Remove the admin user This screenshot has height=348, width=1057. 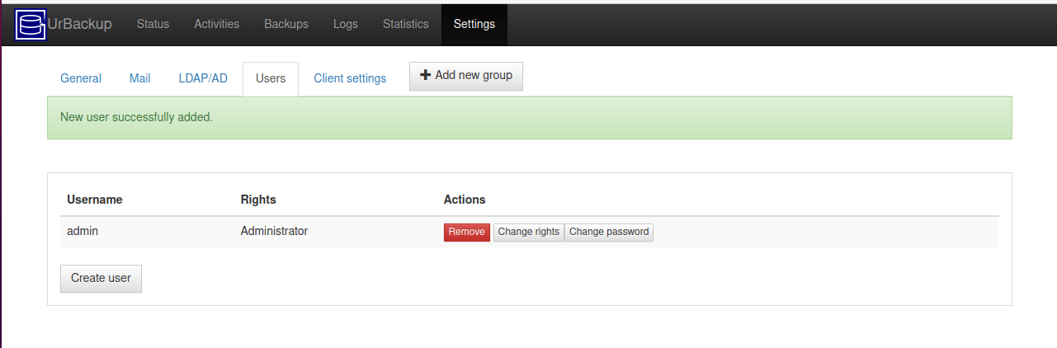click(x=467, y=232)
